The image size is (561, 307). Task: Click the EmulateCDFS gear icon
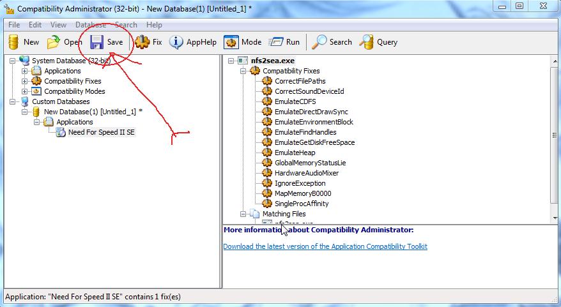click(267, 101)
